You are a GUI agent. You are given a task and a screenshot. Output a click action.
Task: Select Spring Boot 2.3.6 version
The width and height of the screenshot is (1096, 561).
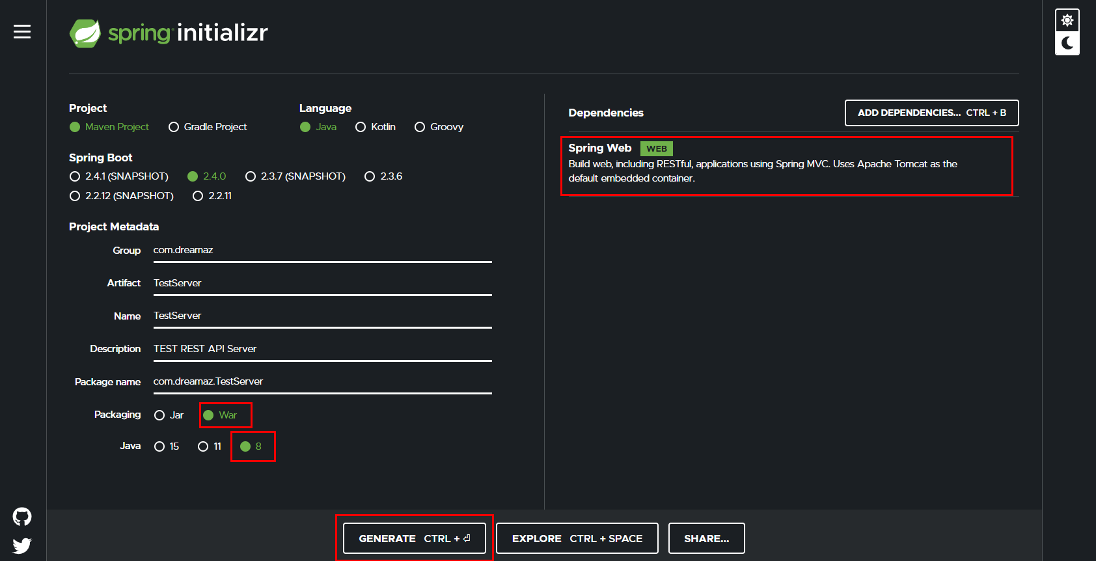[x=383, y=176]
